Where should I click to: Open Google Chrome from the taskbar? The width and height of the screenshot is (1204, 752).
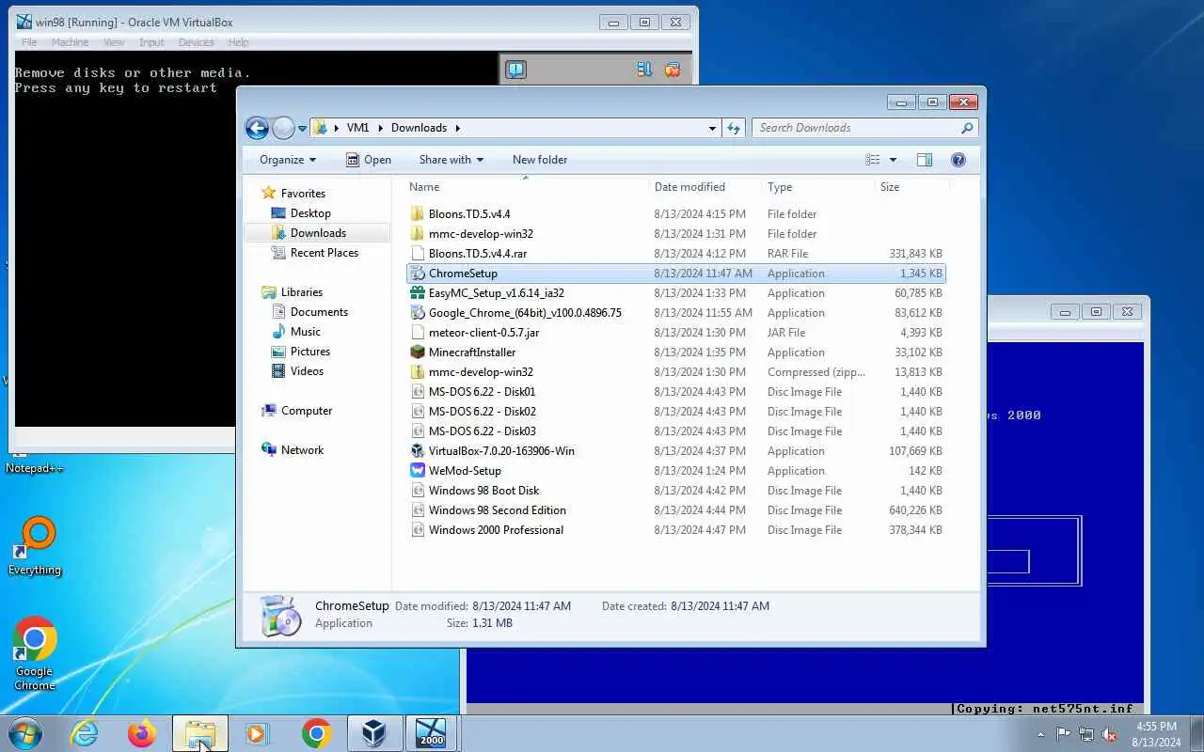(316, 733)
